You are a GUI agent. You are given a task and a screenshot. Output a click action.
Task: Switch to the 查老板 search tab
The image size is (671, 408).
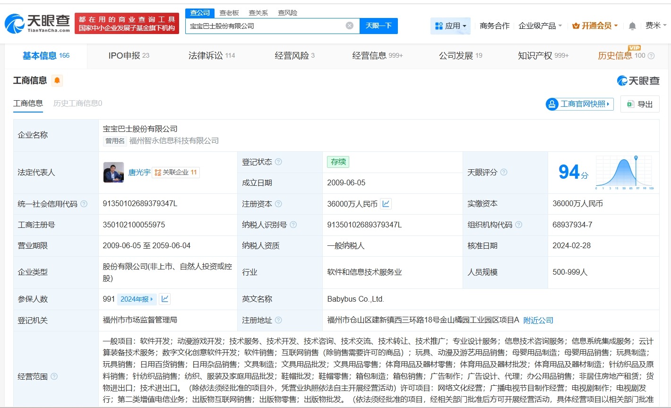[x=228, y=13]
